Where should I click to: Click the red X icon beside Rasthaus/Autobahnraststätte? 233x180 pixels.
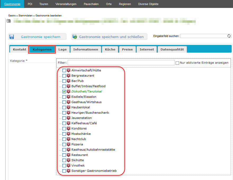tap(68, 150)
